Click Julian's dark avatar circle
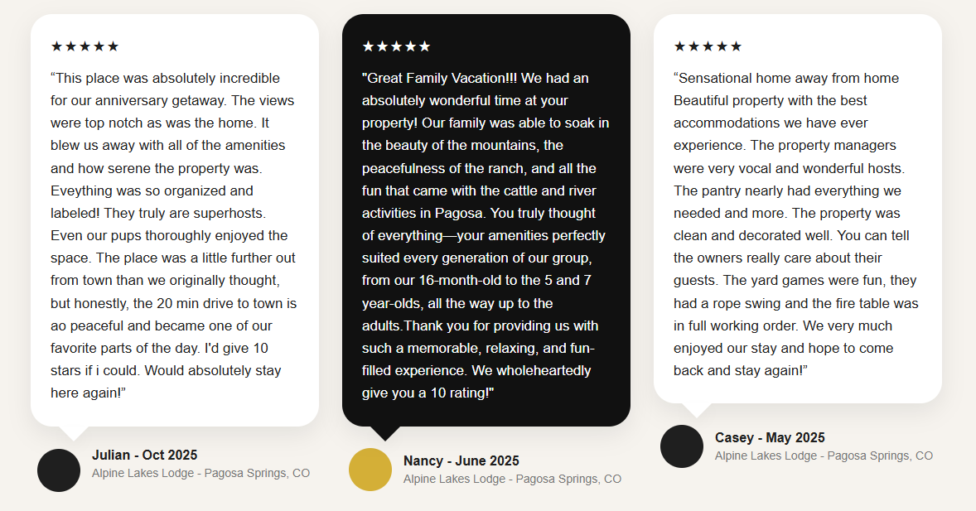 point(59,470)
